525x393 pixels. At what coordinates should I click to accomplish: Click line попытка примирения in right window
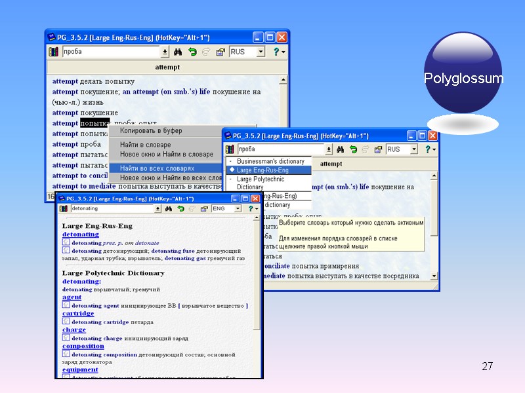tap(325, 266)
